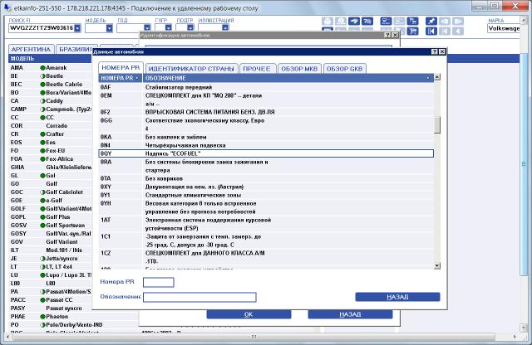Image resolution: width=532 pixels, height=345 pixels.
Task: Select row 0OY Надпись "ECOFUEL"
Action: click(x=266, y=153)
